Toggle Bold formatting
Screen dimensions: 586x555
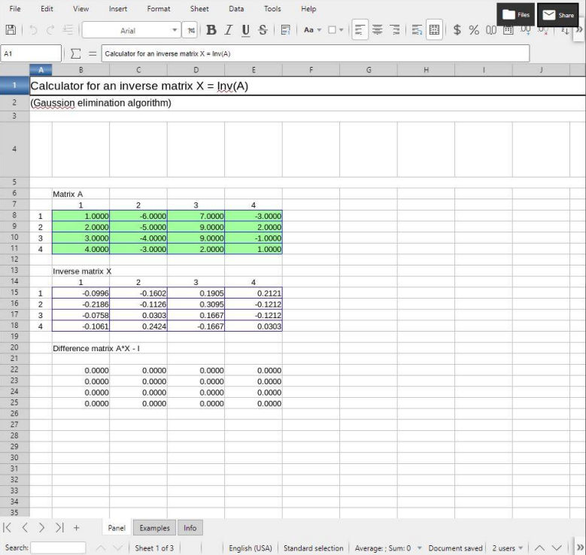click(x=211, y=30)
